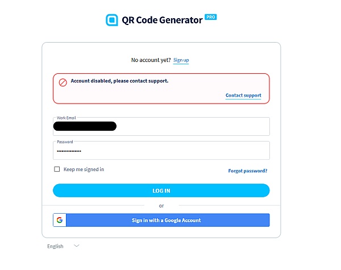
Task: Open the Forgot password? link
Action: point(248,171)
